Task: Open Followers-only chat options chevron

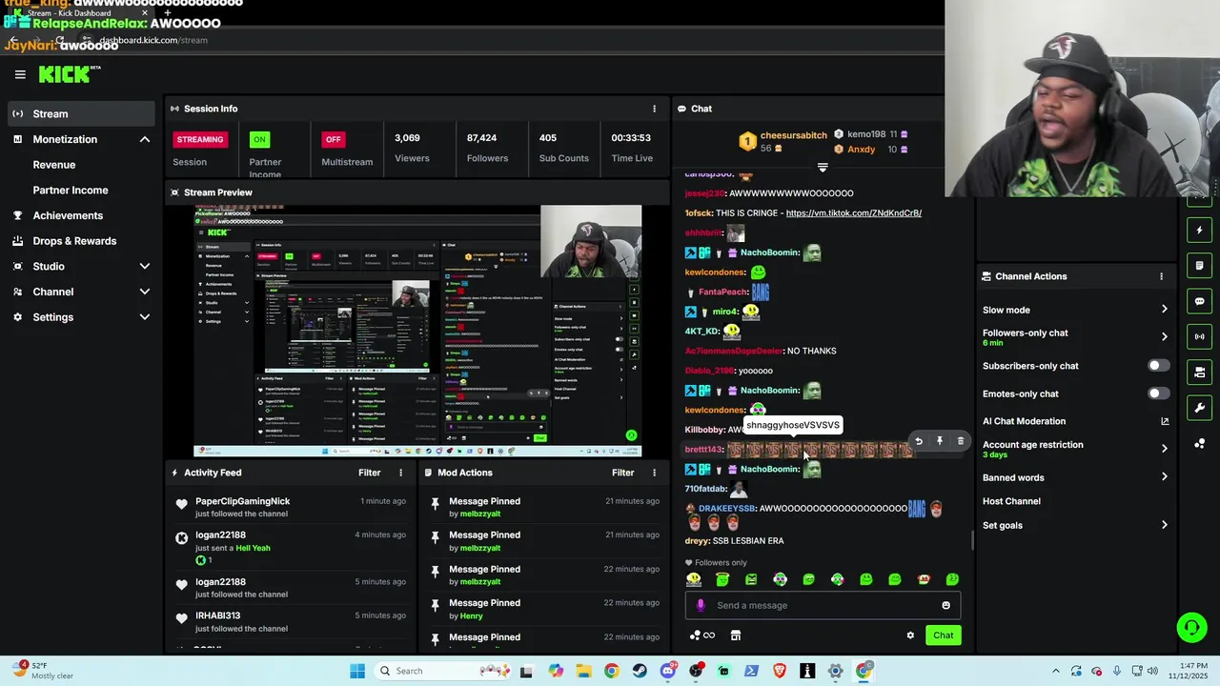Action: coord(1164,336)
